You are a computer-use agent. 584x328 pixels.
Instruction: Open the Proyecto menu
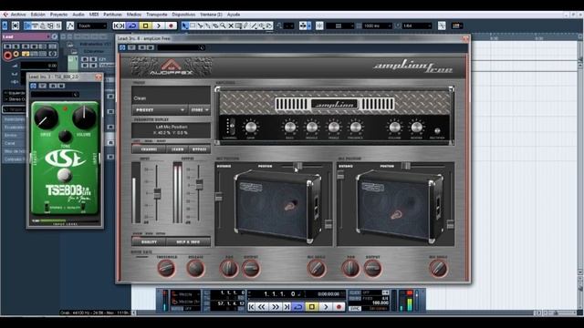coord(58,15)
